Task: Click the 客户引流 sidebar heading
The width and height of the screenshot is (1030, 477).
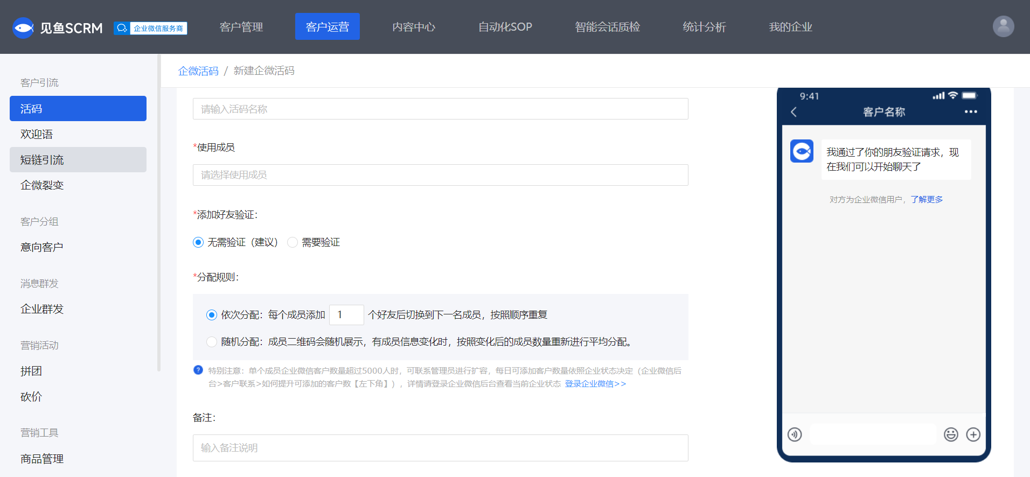Action: pyautogui.click(x=39, y=83)
